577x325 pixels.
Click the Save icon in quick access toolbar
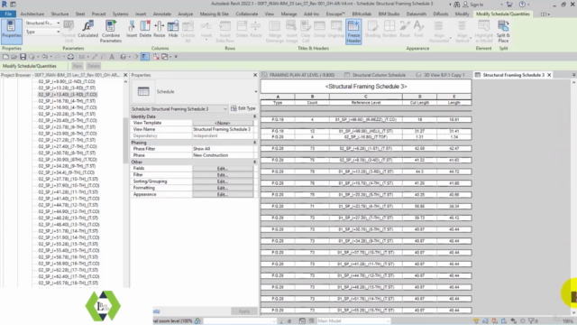click(23, 57)
